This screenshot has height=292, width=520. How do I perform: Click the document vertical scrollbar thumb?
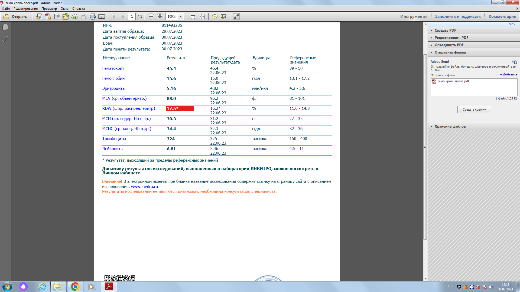[425, 147]
